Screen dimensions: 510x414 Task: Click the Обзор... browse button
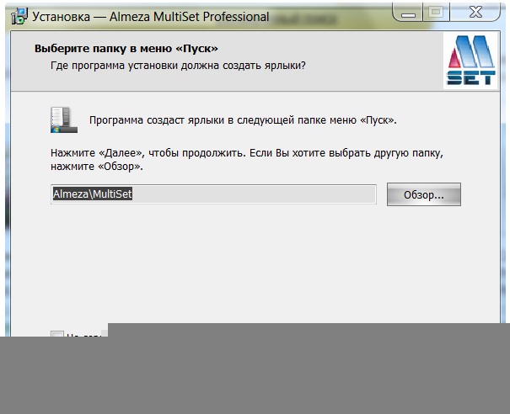[x=424, y=194]
